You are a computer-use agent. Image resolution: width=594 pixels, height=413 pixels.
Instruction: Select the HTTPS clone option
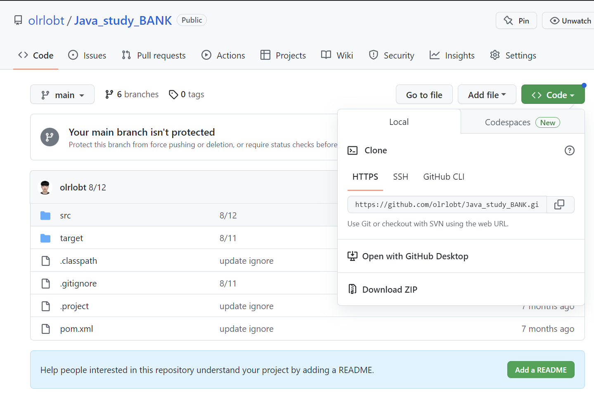[365, 177]
